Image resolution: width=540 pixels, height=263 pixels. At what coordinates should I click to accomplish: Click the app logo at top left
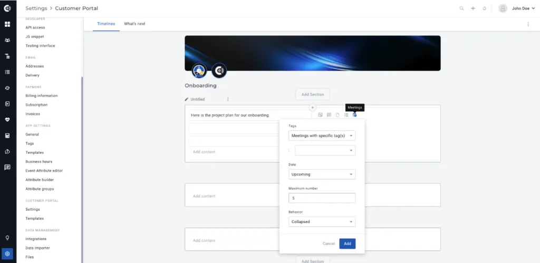pyautogui.click(x=7, y=8)
